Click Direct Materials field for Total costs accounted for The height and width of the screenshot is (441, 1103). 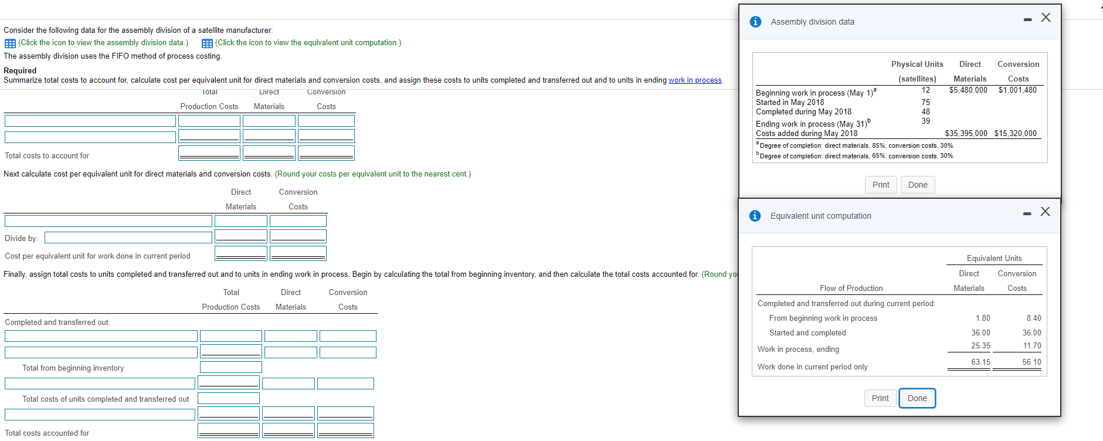(x=289, y=430)
